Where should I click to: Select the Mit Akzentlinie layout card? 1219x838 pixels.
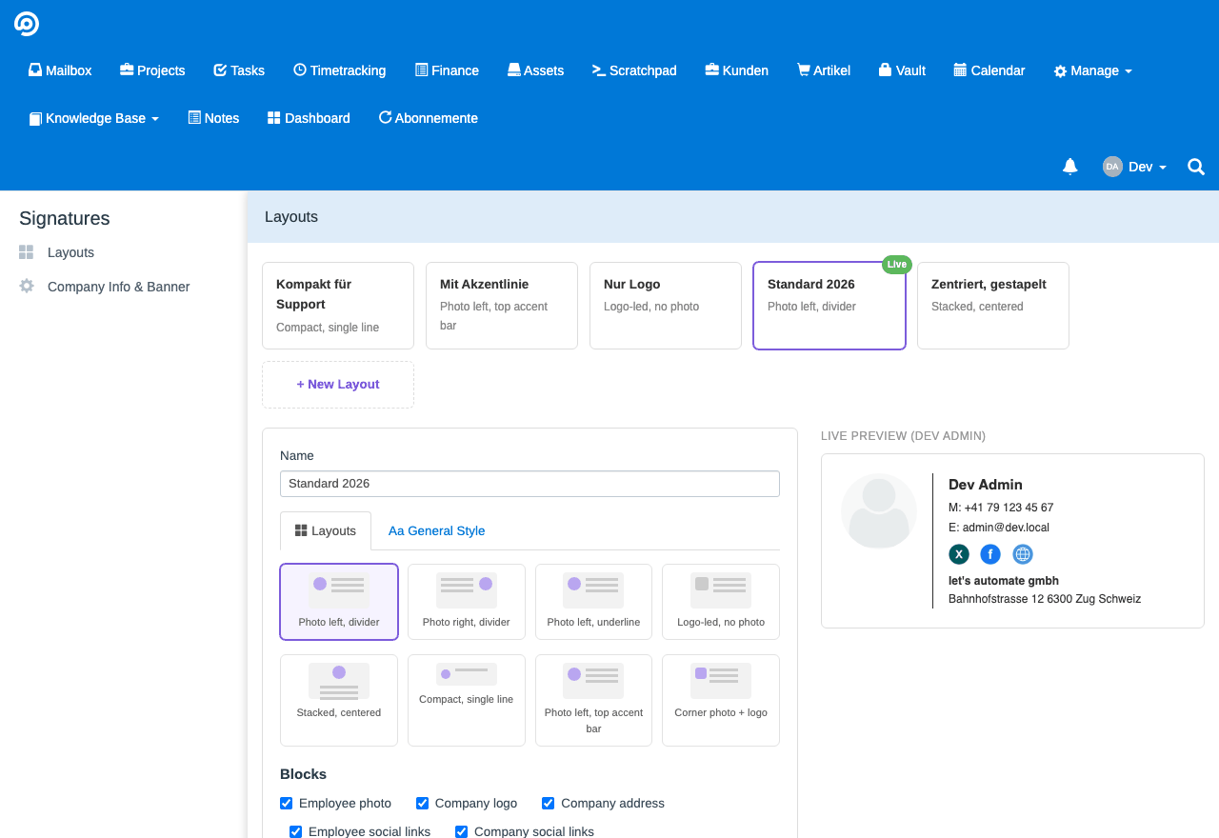pyautogui.click(x=502, y=306)
